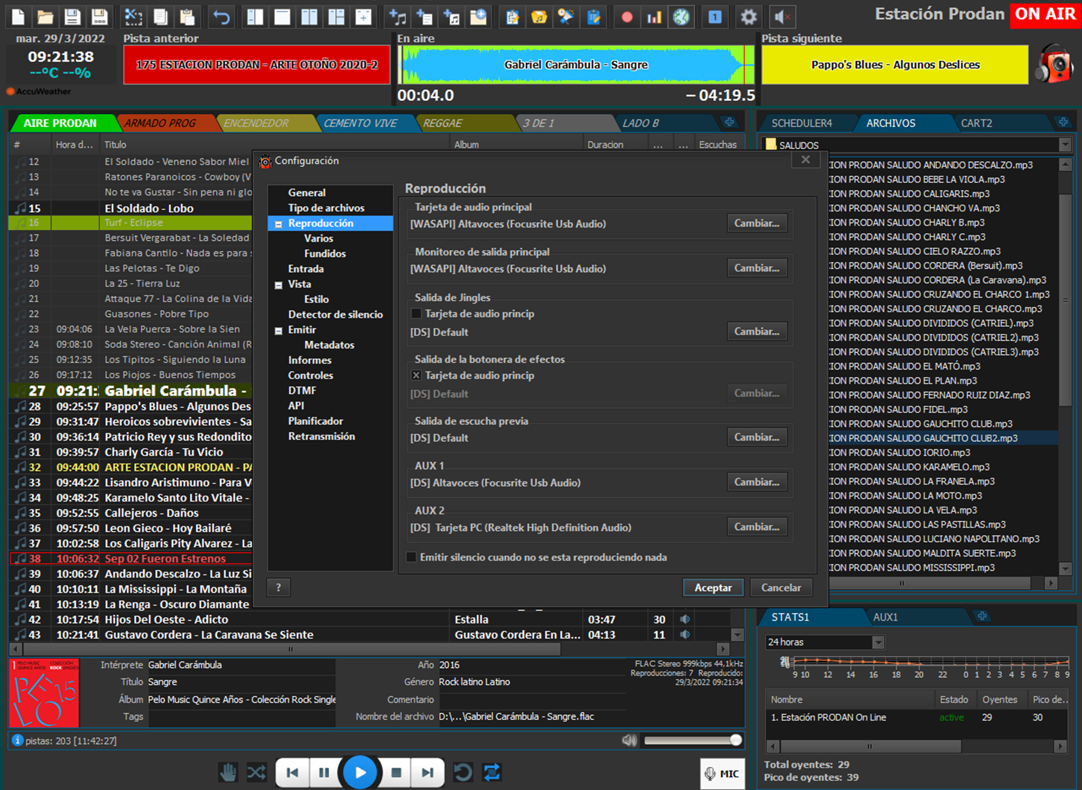This screenshot has height=790, width=1082.
Task: Open the SALUDOS folder dropdown
Action: [1065, 145]
